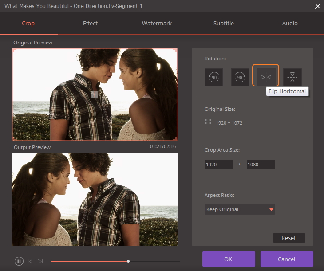Click the bottom-left crop corner handle
Image resolution: width=324 pixels, height=271 pixels.
coord(14,139)
